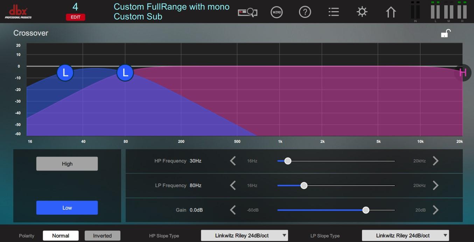Open the LP Slope Type dropdown
This screenshot has width=474, height=242.
(405, 236)
